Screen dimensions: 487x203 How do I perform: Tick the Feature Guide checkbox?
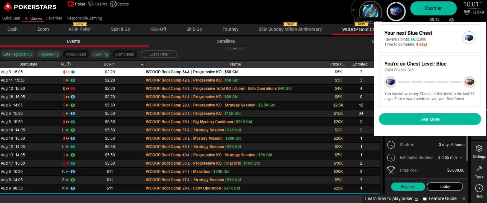click(425, 199)
